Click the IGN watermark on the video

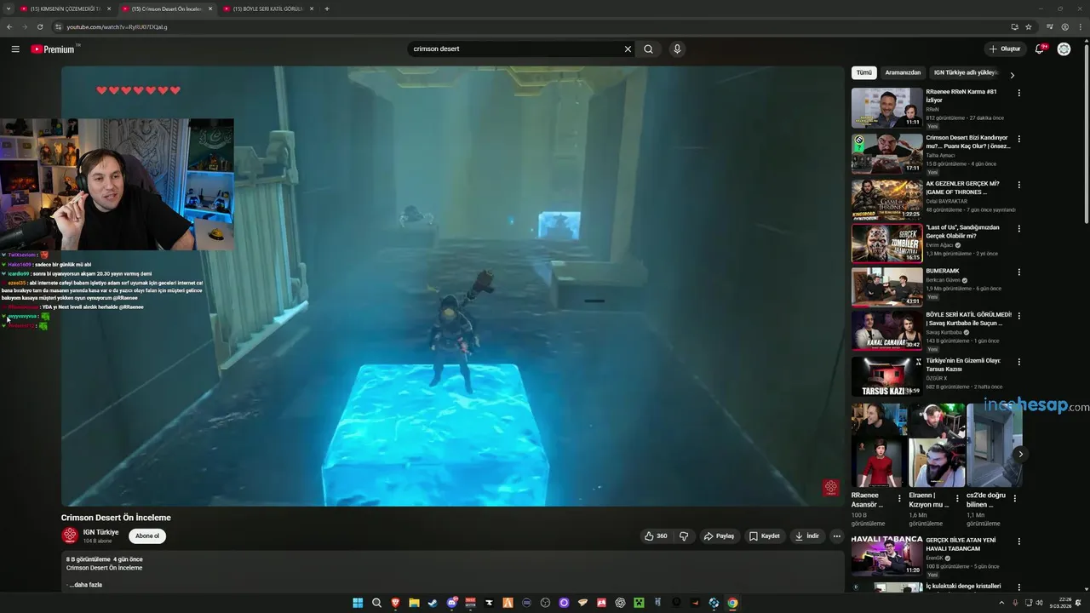830,487
